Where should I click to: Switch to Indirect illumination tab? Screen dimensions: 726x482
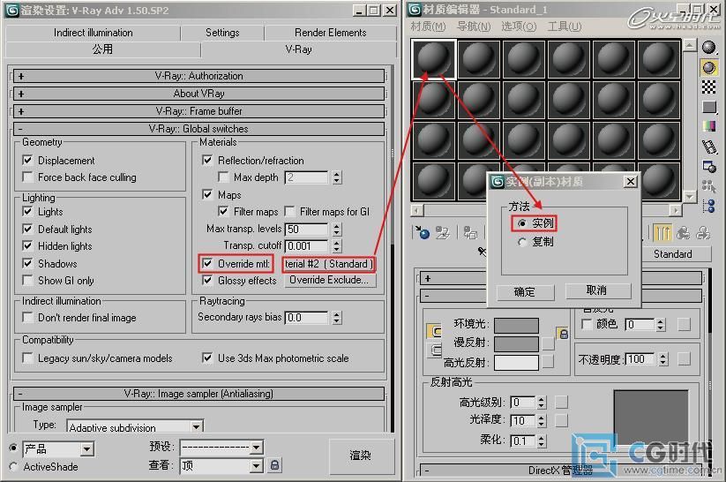(93, 33)
